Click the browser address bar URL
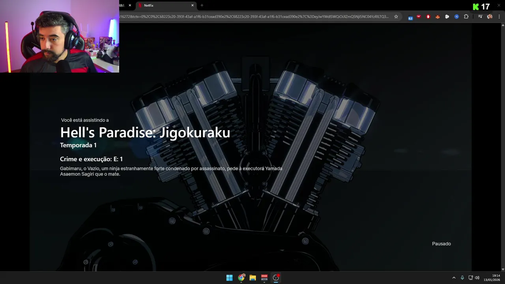 click(x=254, y=17)
